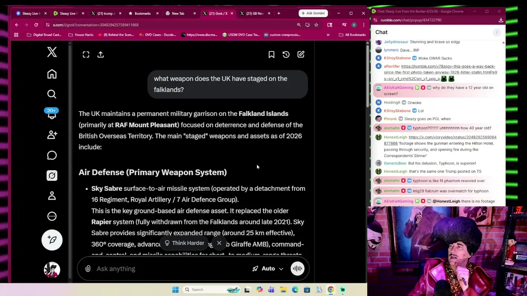The image size is (527, 296).
Task: Bookmark this page with star icon
Action: [x=316, y=25]
